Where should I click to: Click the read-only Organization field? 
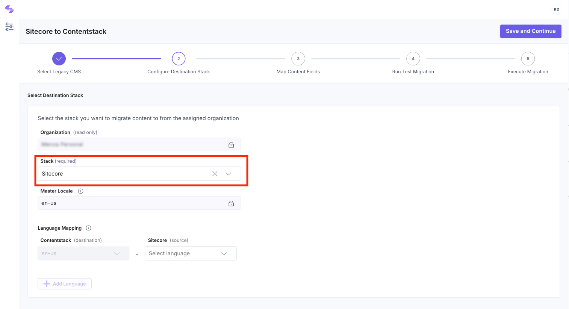click(139, 144)
